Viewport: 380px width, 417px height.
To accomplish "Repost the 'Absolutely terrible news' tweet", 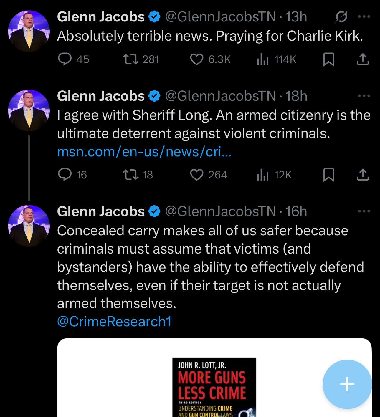I will click(x=131, y=59).
